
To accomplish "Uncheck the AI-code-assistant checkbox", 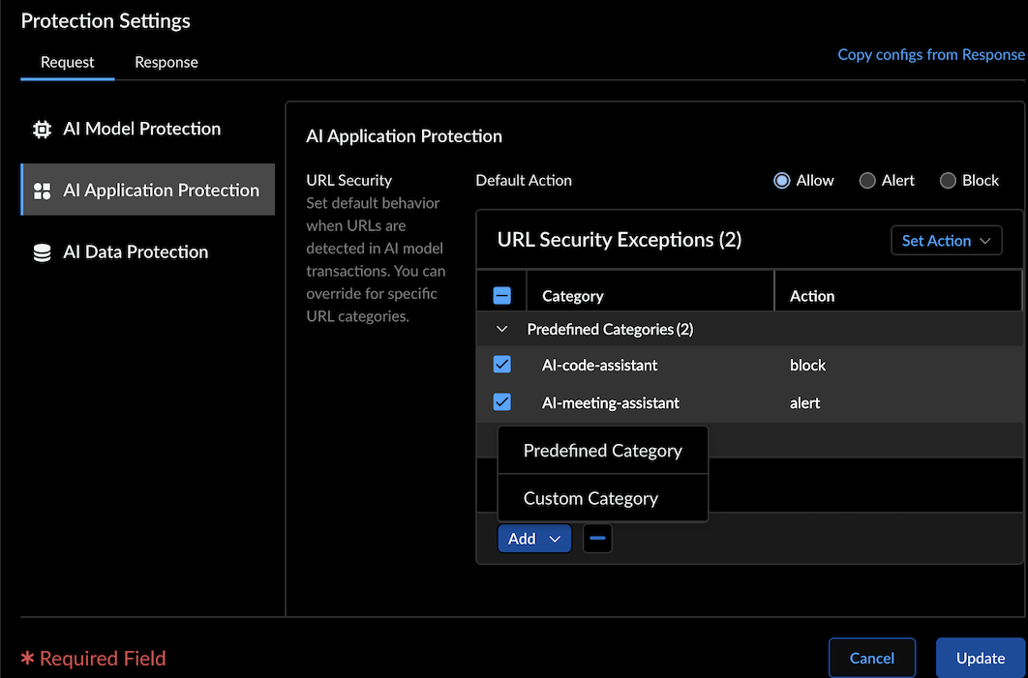I will 502,365.
